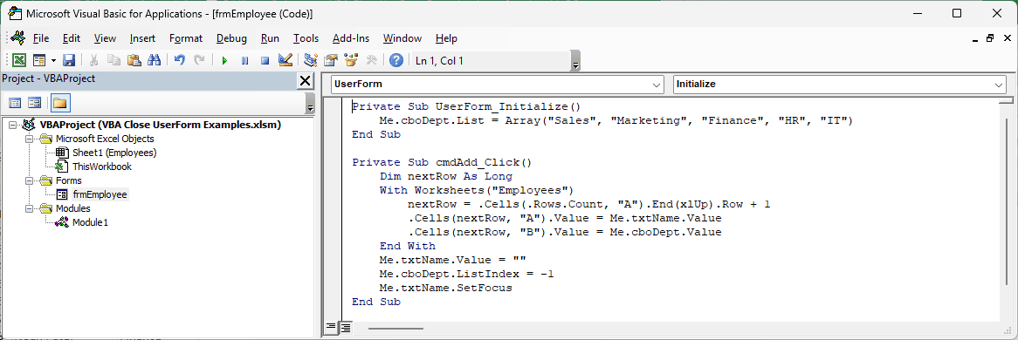Select Module1 in project tree
This screenshot has width=1018, height=340.
pyautogui.click(x=90, y=222)
